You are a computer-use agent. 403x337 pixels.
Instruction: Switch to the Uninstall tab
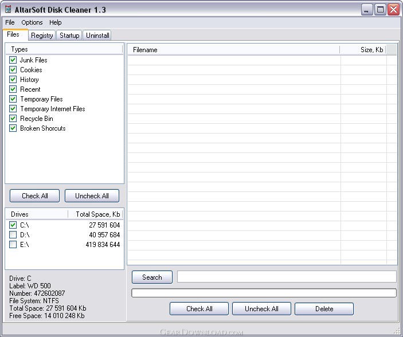(x=97, y=36)
